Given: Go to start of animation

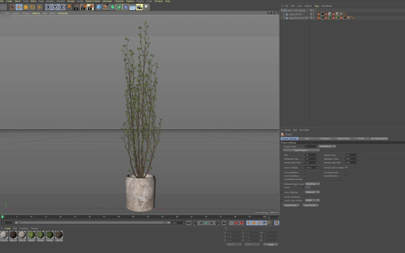Looking at the screenshot, I should 188,223.
